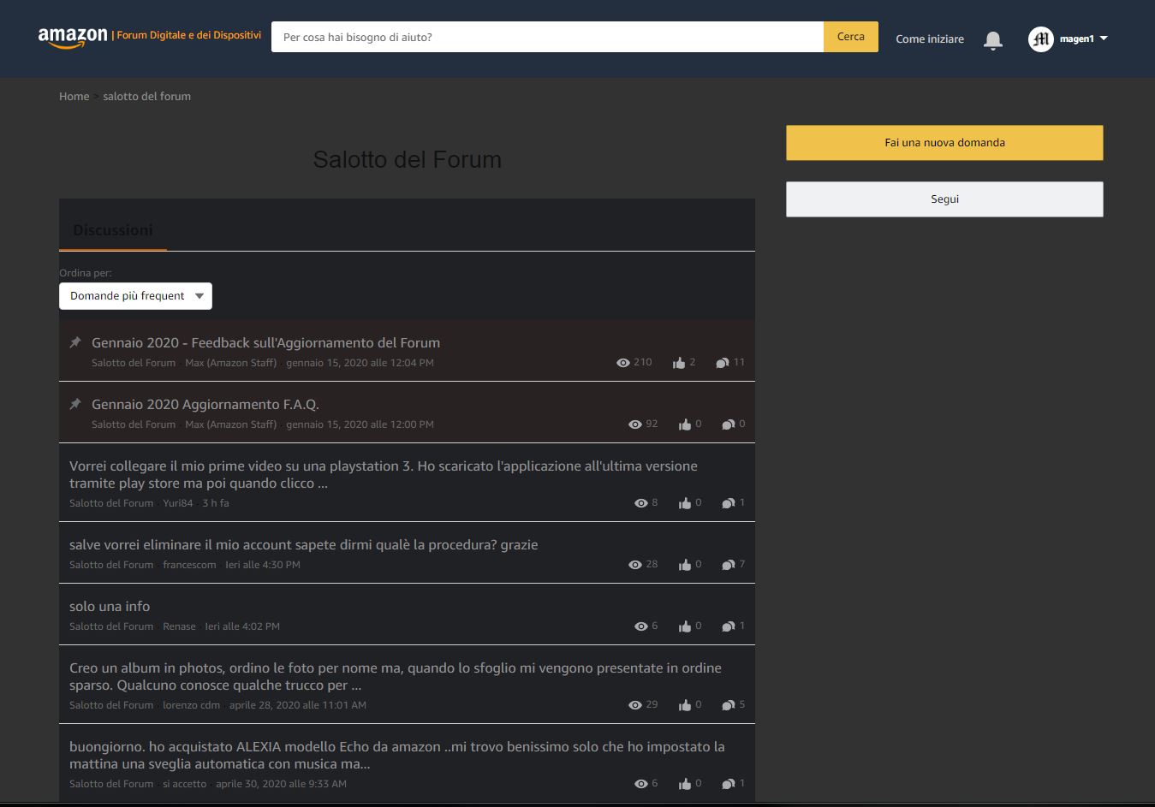Click the Segui follow button

click(944, 198)
